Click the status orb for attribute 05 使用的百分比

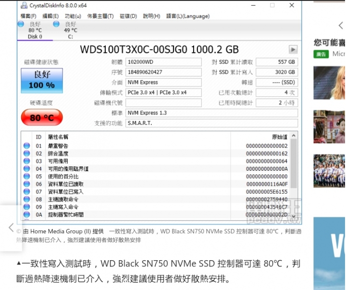pyautogui.click(x=27, y=177)
